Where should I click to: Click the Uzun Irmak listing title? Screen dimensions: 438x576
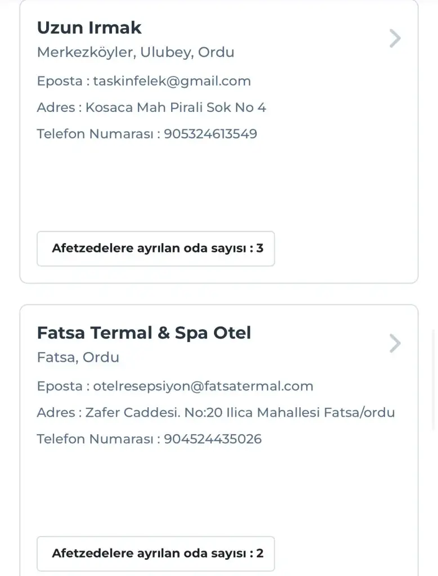pos(89,28)
